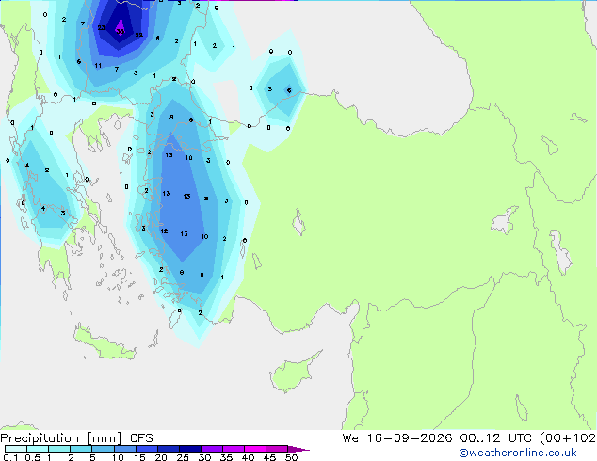Click the '00..12 UTC' time range text

(x=496, y=438)
